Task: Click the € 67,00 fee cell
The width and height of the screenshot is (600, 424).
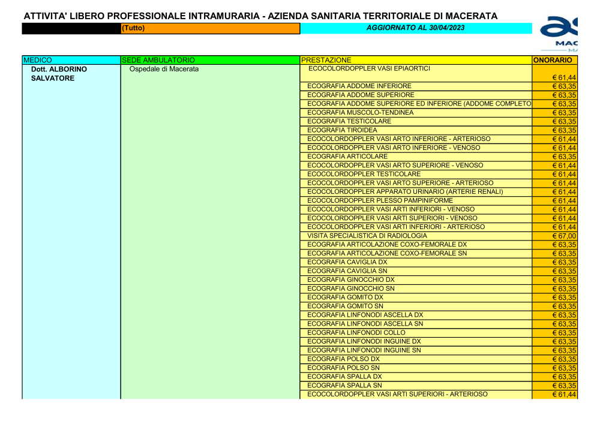Action: 563,236
